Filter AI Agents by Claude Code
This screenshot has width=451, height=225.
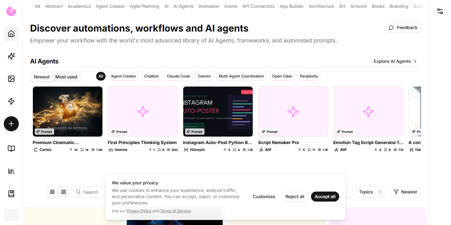point(178,76)
